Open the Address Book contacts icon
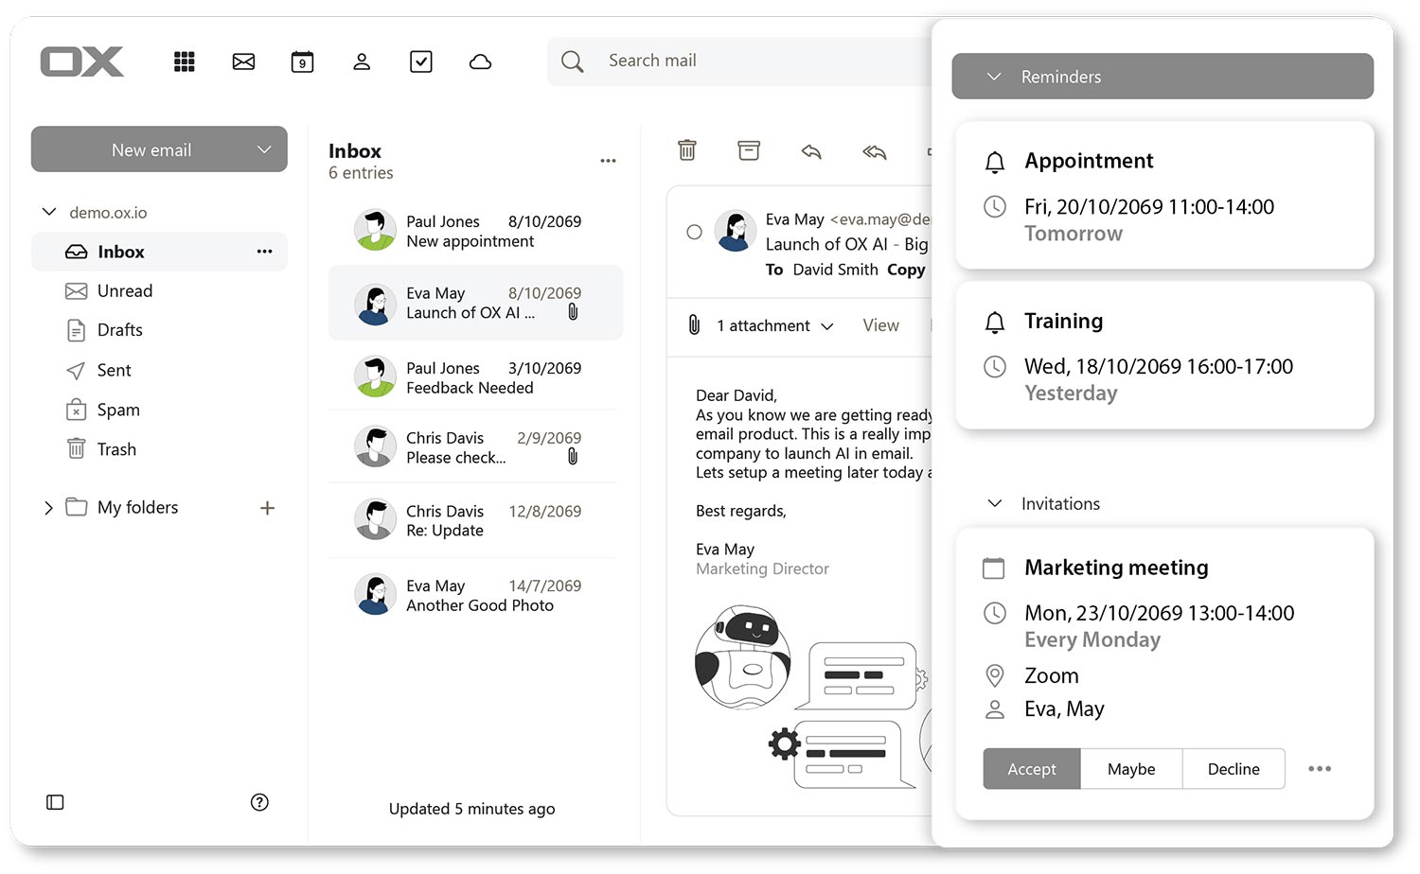 pos(362,61)
